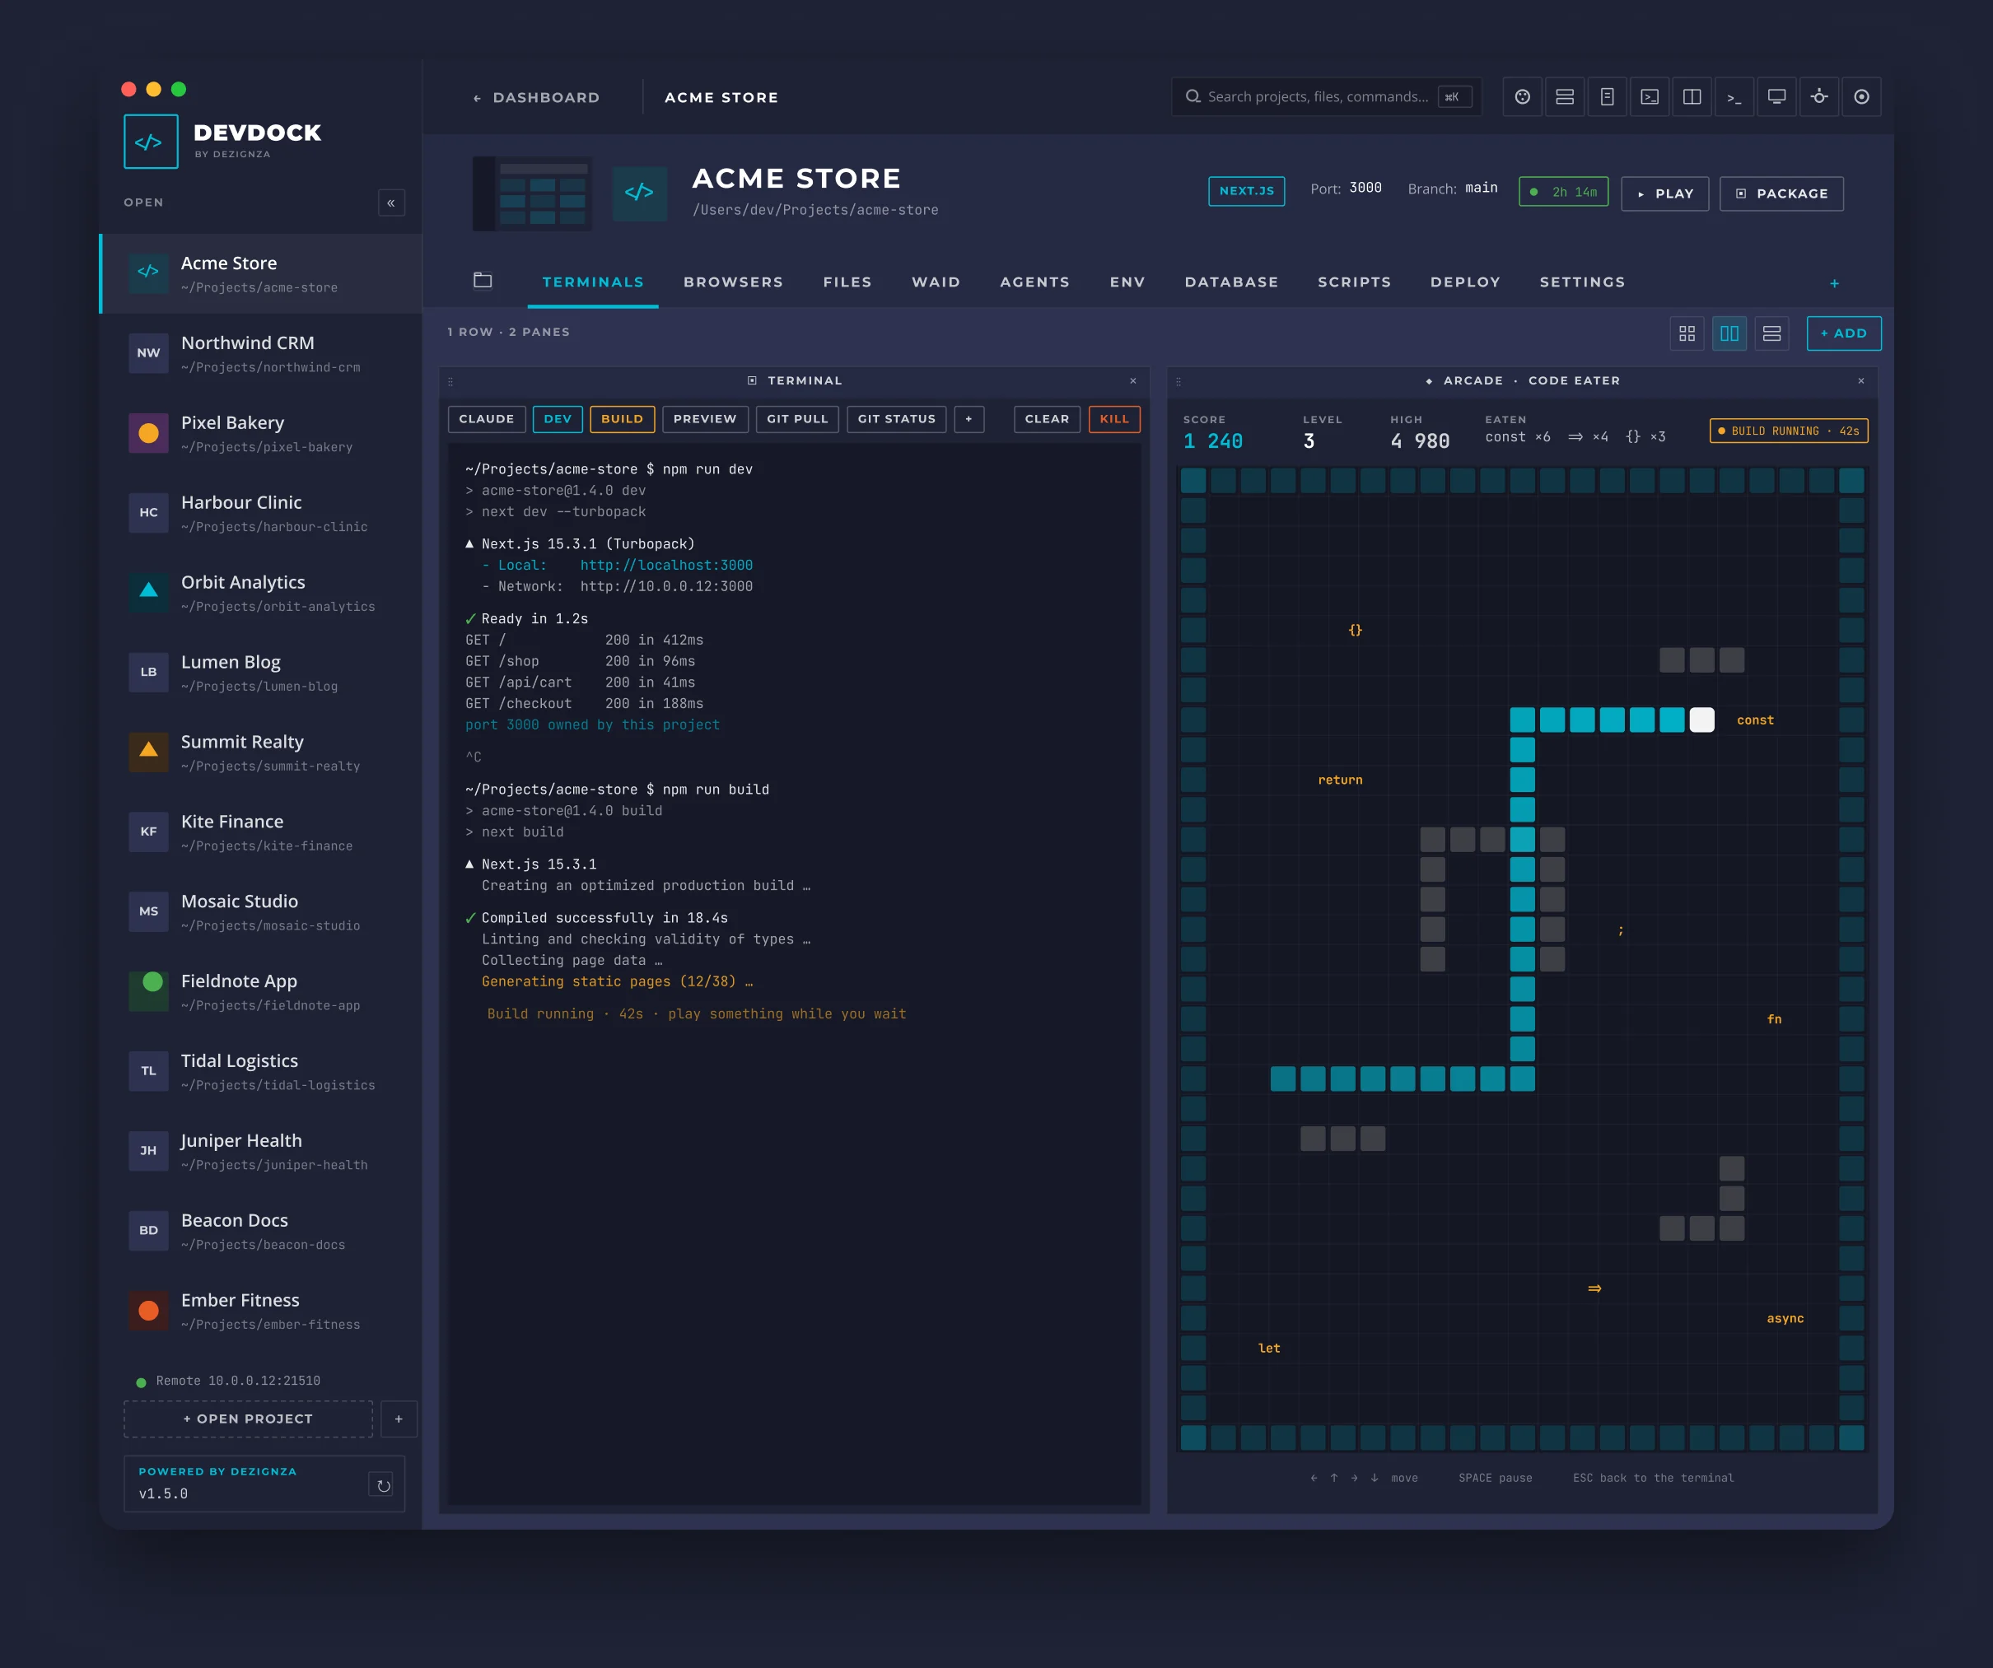Clear the terminal output

pos(1047,419)
